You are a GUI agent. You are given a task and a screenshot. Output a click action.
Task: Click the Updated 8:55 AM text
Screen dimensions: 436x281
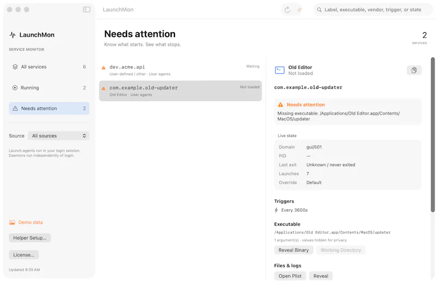(x=24, y=270)
